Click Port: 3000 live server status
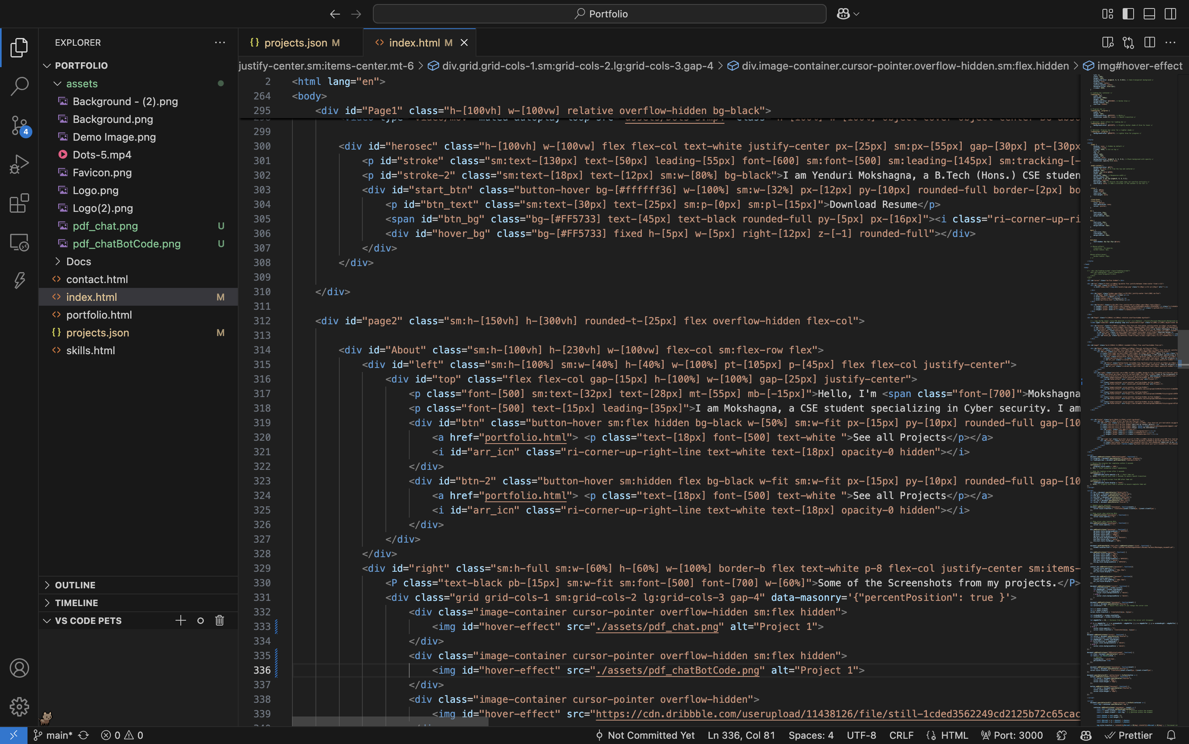Image resolution: width=1189 pixels, height=744 pixels. point(1012,735)
